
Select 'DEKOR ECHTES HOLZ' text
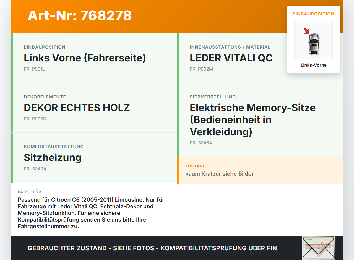[x=77, y=108]
